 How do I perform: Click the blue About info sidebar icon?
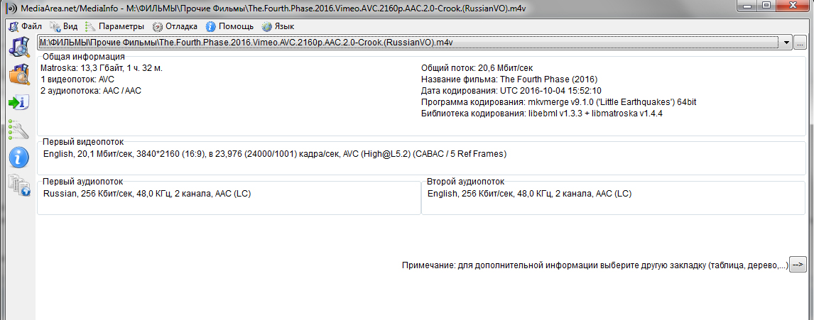coord(17,158)
